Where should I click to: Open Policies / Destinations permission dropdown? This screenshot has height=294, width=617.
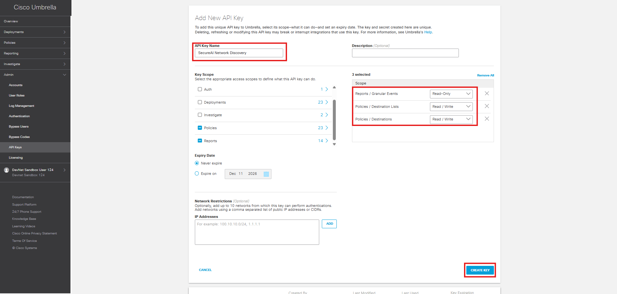[x=451, y=119]
